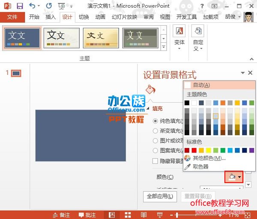257x219 pixels.
Task: Switch to the Animations (动画) tab
Action: point(100,17)
